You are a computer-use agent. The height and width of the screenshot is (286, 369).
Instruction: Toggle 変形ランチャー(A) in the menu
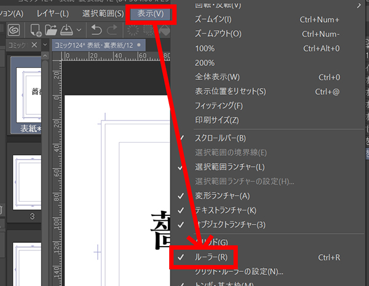(x=222, y=196)
